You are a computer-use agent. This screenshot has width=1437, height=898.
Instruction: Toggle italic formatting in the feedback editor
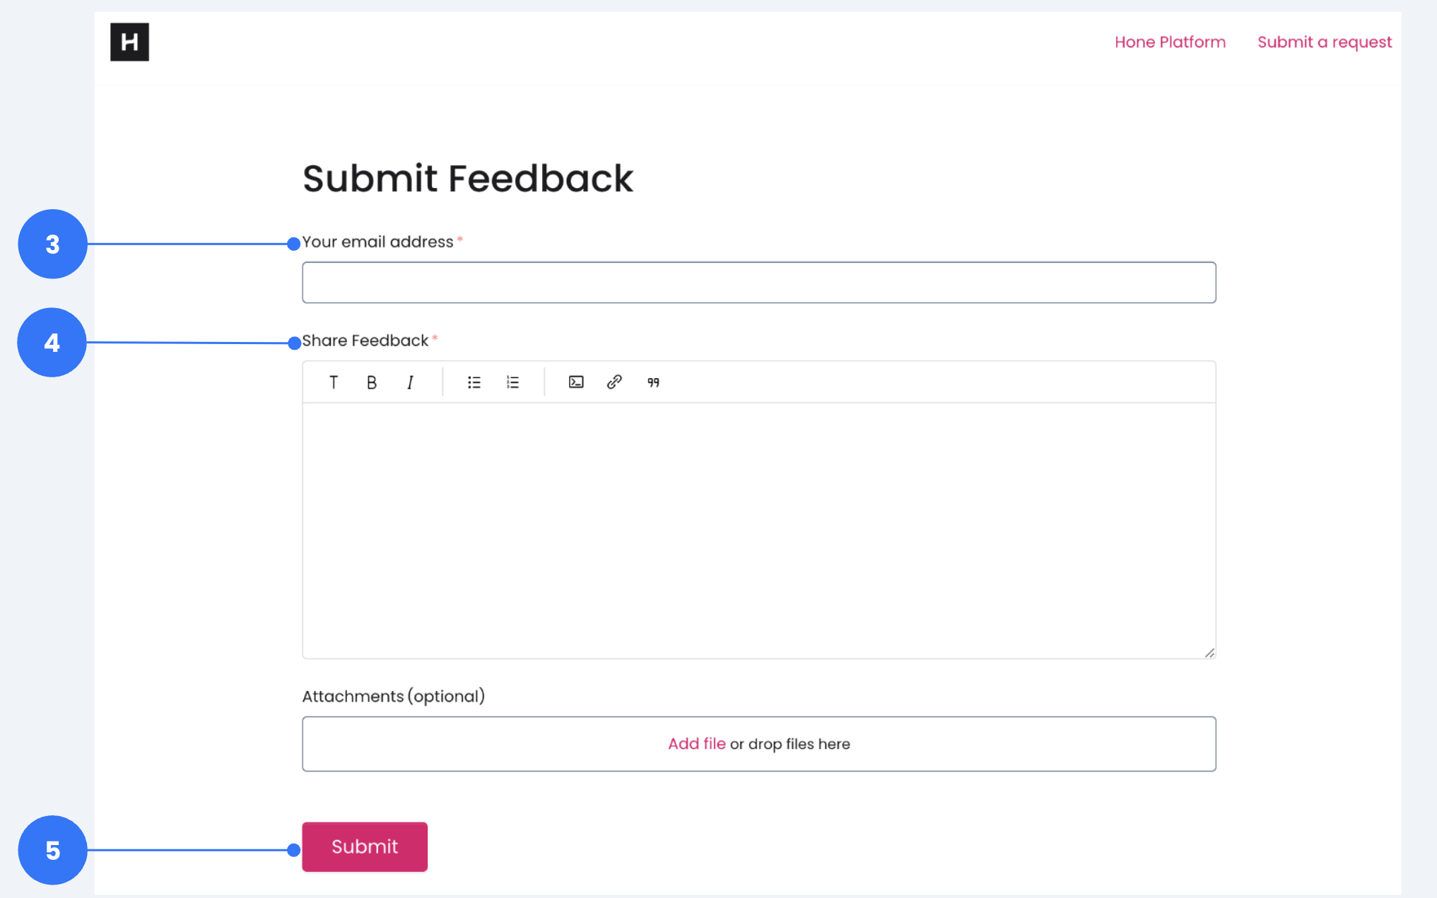410,382
